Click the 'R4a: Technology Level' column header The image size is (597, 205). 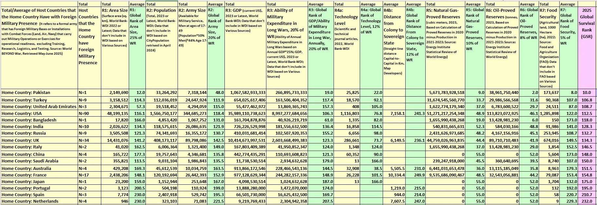pyautogui.click(x=347, y=47)
